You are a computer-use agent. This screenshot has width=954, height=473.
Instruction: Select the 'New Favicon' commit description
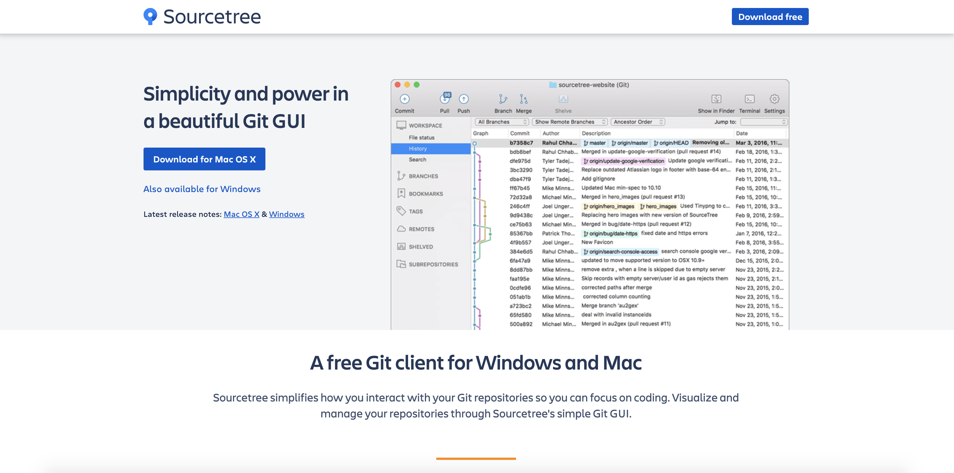click(597, 242)
